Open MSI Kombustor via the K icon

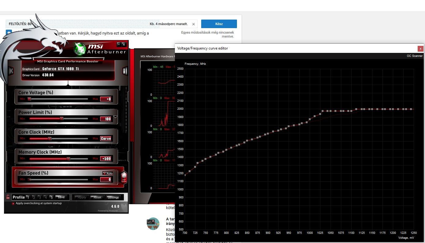click(x=11, y=71)
